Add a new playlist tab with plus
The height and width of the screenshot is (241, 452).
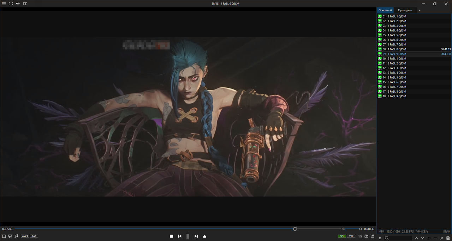[x=420, y=11]
